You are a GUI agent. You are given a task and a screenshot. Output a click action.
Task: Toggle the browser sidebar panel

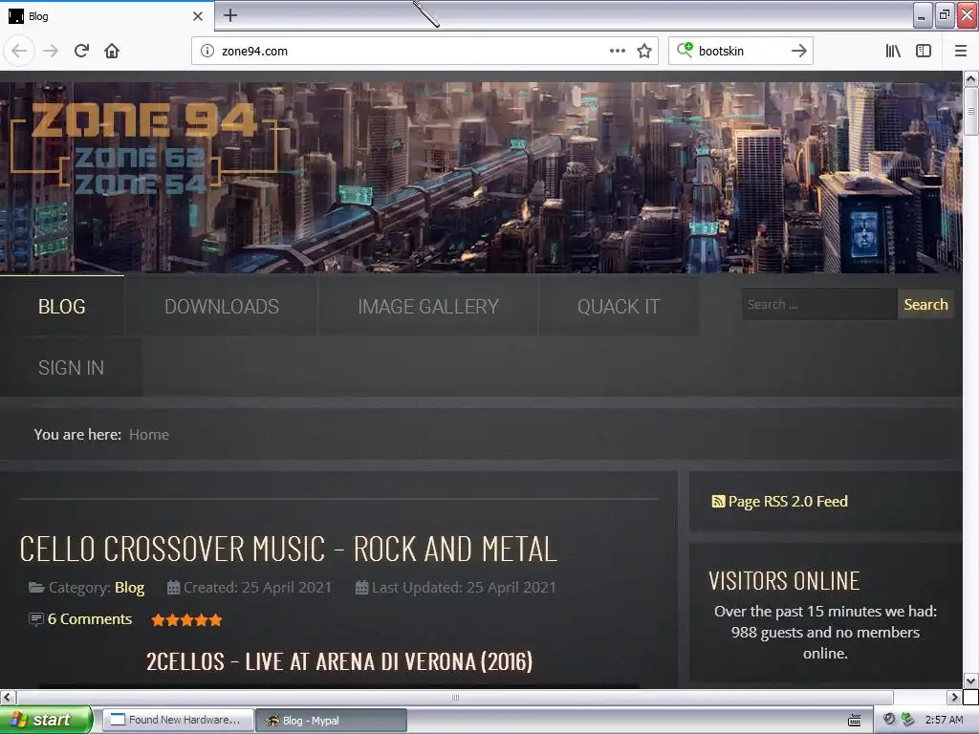tap(924, 52)
